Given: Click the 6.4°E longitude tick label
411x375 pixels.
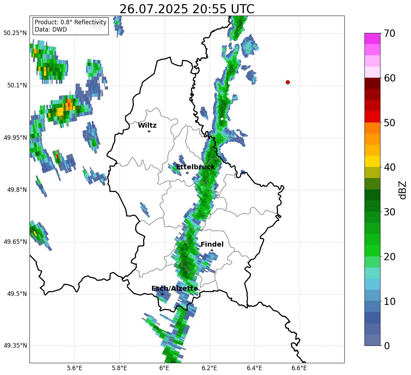Looking at the screenshot, I should (x=254, y=368).
